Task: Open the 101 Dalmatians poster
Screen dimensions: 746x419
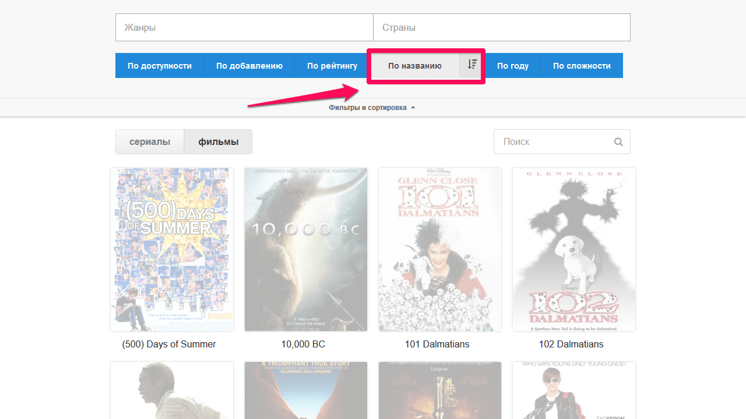Action: [440, 250]
